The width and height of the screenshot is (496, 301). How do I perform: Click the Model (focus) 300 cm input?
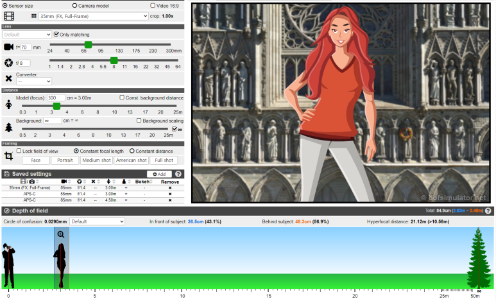56,98
